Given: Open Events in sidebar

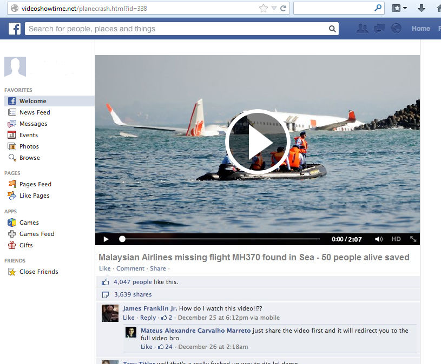Looking at the screenshot, I should pyautogui.click(x=28, y=135).
